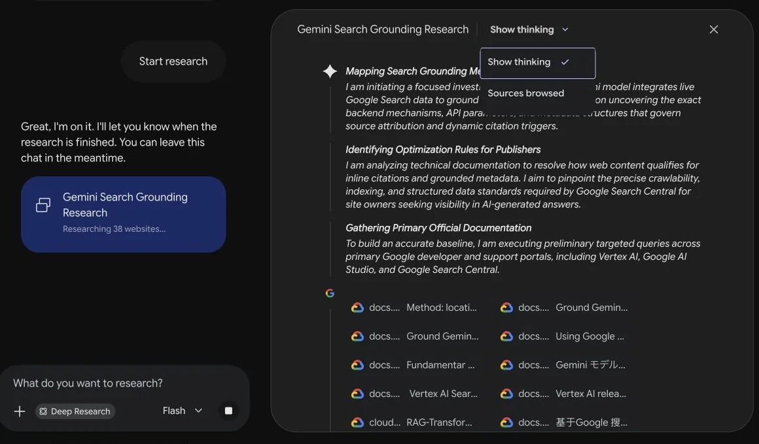The image size is (759, 444).
Task: Click the Gathering Primary Official Documentation heading
Action: click(438, 228)
